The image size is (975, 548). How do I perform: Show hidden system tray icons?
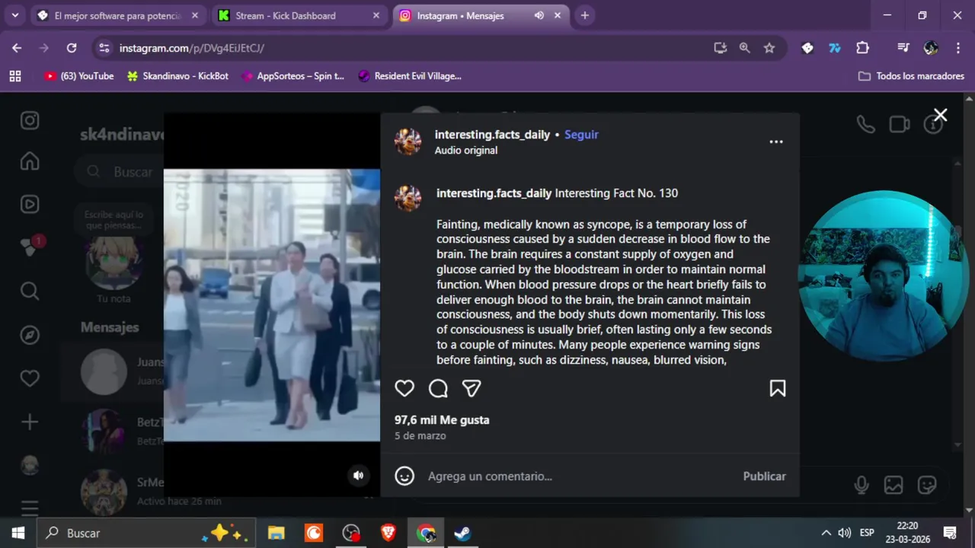coord(826,533)
